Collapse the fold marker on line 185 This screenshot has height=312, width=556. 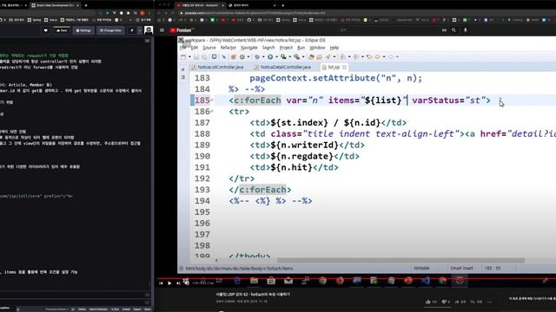pos(212,101)
